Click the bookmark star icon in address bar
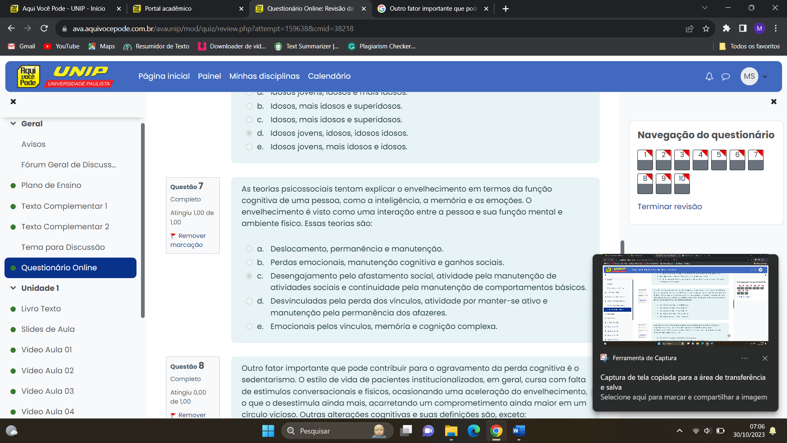The width and height of the screenshot is (787, 443). coord(706,29)
